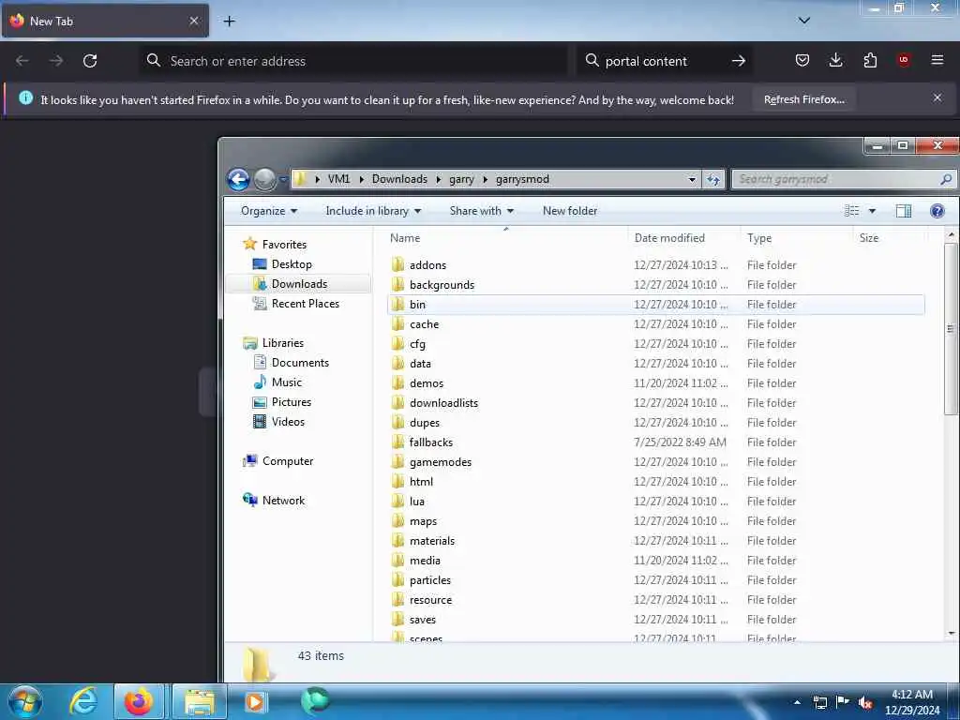
Task: Dismiss the Firefox notification bar
Action: (937, 97)
